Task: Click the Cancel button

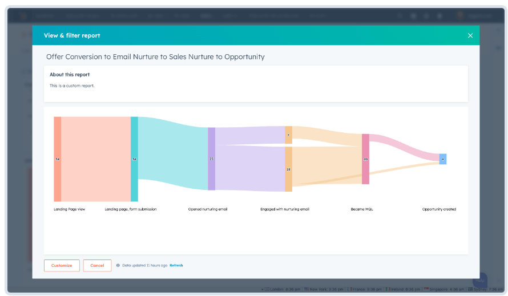Action: [97, 266]
